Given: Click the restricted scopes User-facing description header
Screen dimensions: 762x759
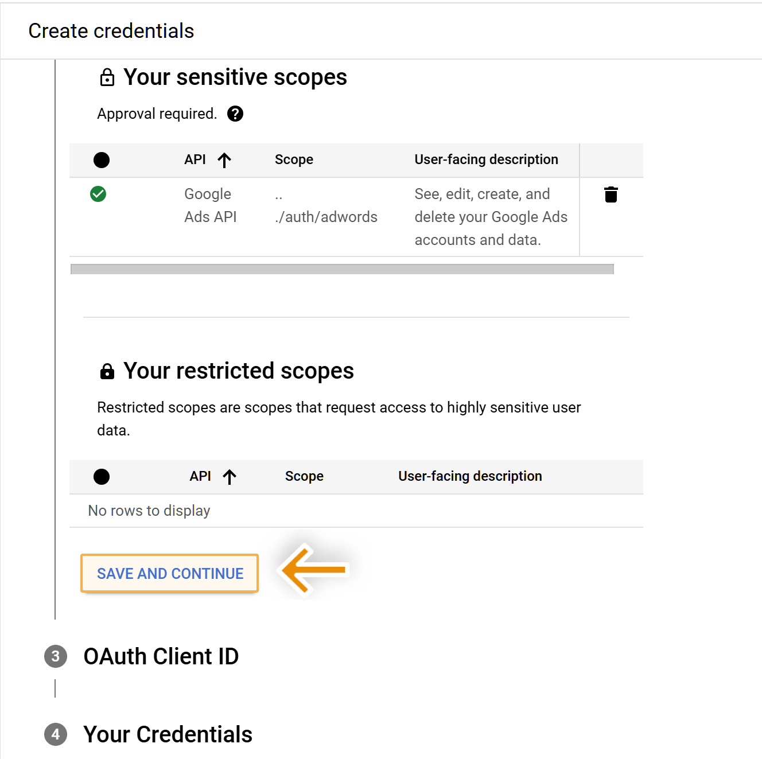Looking at the screenshot, I should click(470, 476).
